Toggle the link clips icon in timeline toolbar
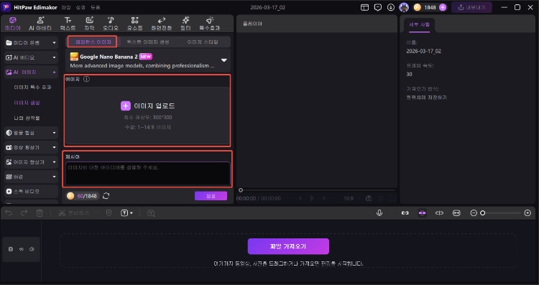 [x=405, y=213]
